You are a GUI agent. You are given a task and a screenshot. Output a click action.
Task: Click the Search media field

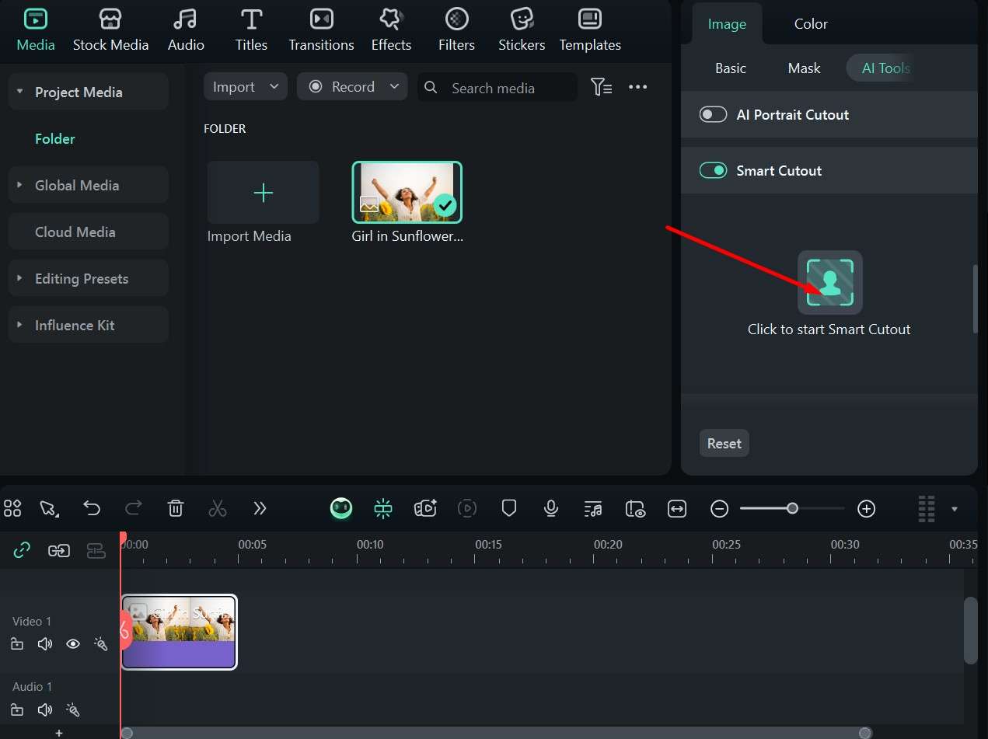pos(497,88)
